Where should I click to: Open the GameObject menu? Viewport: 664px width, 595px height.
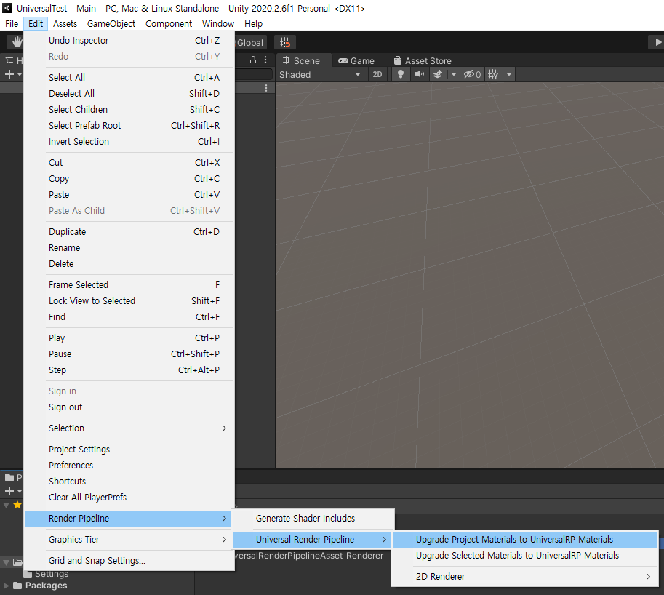click(111, 24)
